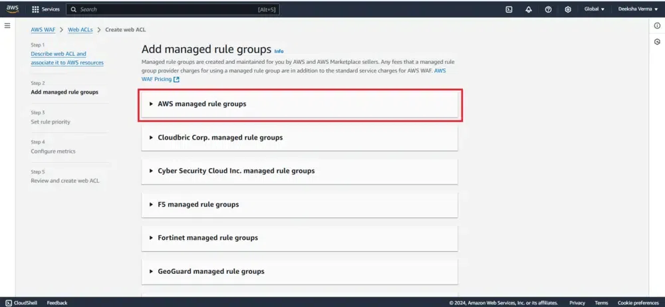
Task: Click the Info link beside the heading
Action: point(279,51)
